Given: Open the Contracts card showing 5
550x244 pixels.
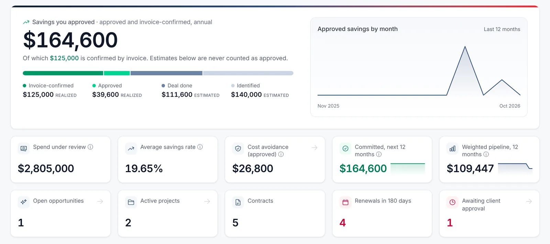Looking at the screenshot, I should click(275, 213).
